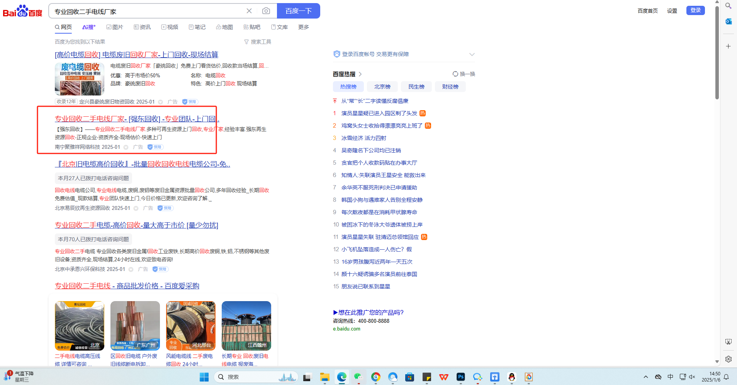Screen dimensions: 737x385
Task: Open the 搜索工具 filter options
Action: 258,42
